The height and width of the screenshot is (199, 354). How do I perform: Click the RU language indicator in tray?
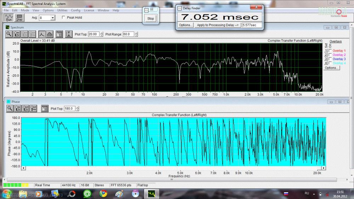pos(307,193)
